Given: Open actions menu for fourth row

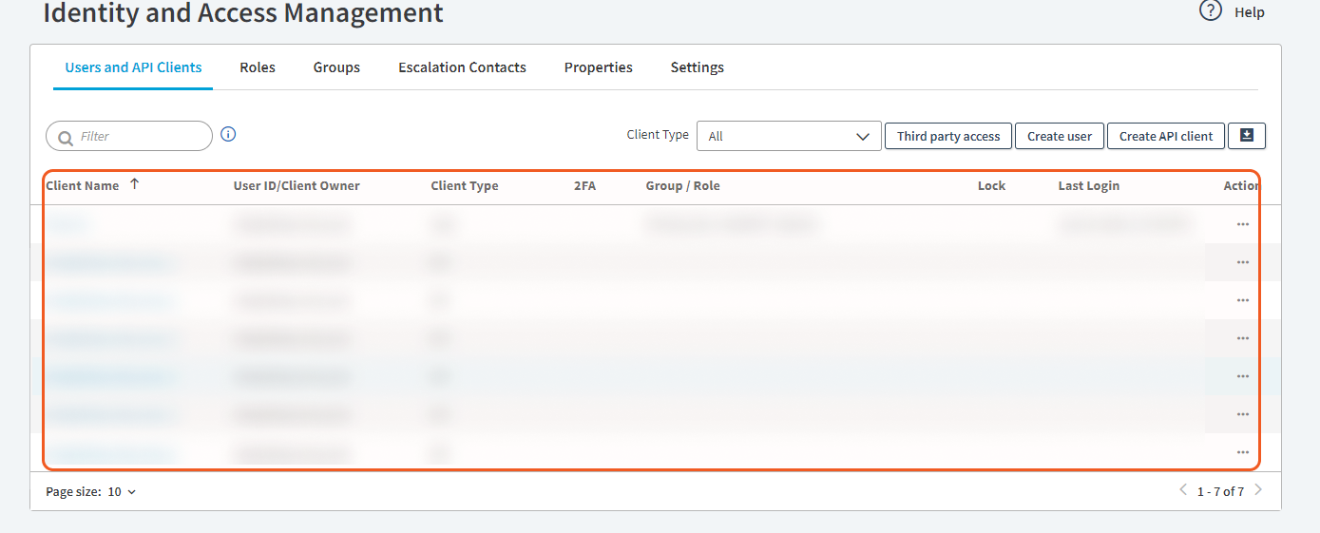Looking at the screenshot, I should coord(1242,338).
